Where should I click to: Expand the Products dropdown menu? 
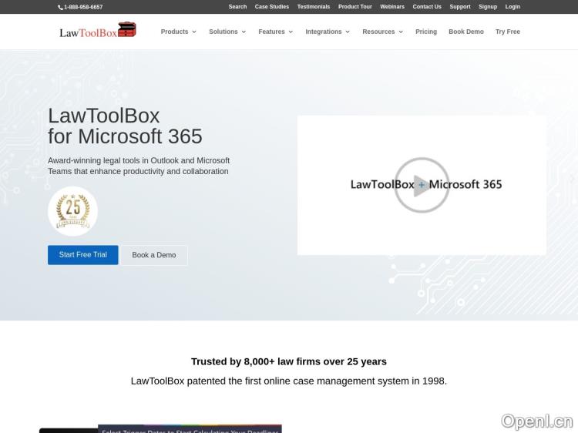point(179,32)
